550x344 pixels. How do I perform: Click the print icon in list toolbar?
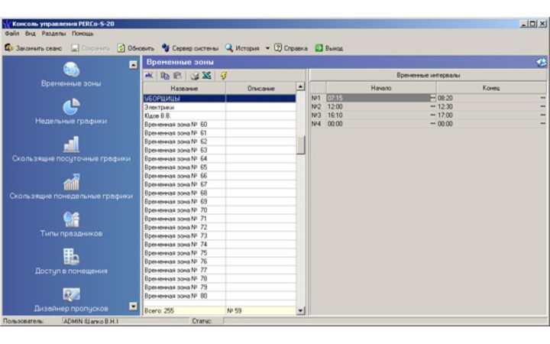[194, 76]
